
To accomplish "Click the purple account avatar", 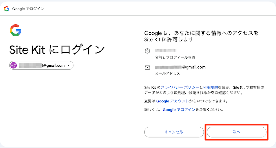I will pyautogui.click(x=14, y=66).
